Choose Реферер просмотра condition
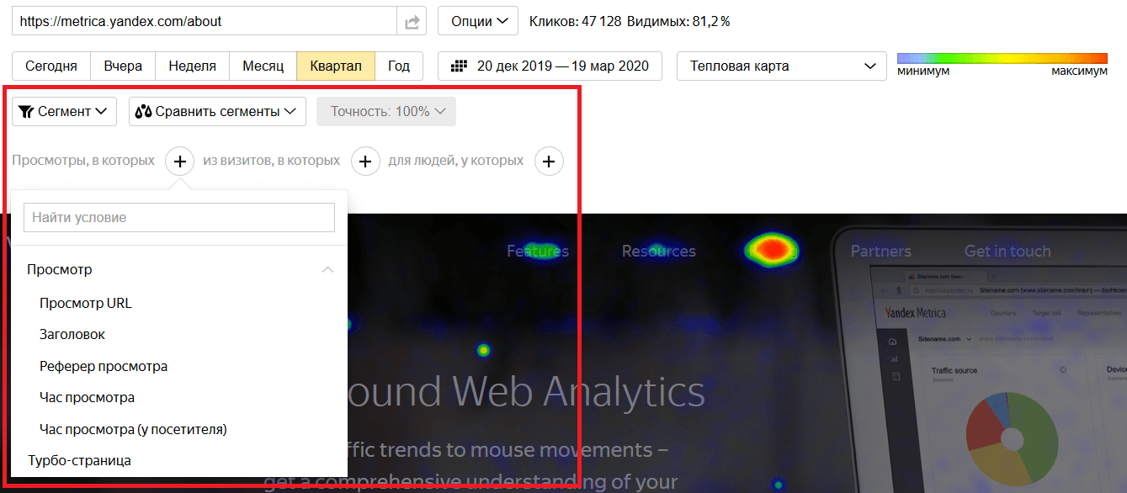This screenshot has width=1127, height=493. (x=104, y=366)
